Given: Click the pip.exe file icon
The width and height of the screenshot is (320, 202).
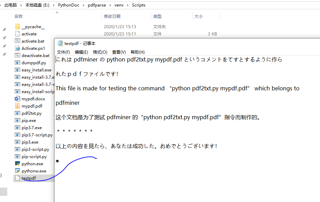Looking at the screenshot, I should (x=17, y=121).
